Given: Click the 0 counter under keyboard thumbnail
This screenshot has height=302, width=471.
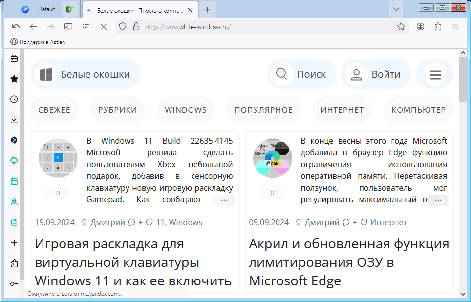Looking at the screenshot, I should (58, 193).
